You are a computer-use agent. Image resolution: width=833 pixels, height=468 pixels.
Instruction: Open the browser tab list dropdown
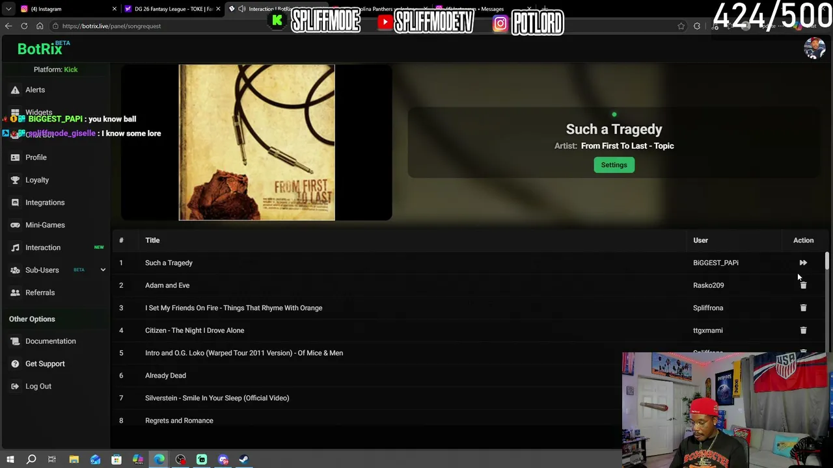(8, 9)
